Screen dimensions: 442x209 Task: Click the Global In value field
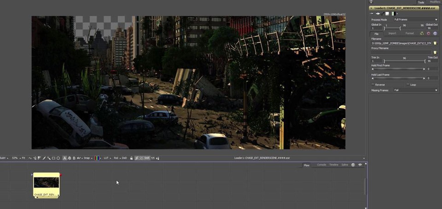377,28
